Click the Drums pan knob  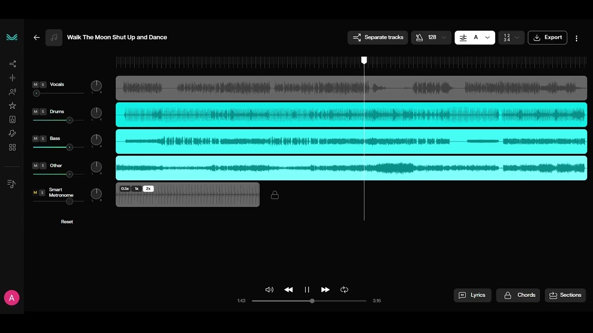point(96,112)
